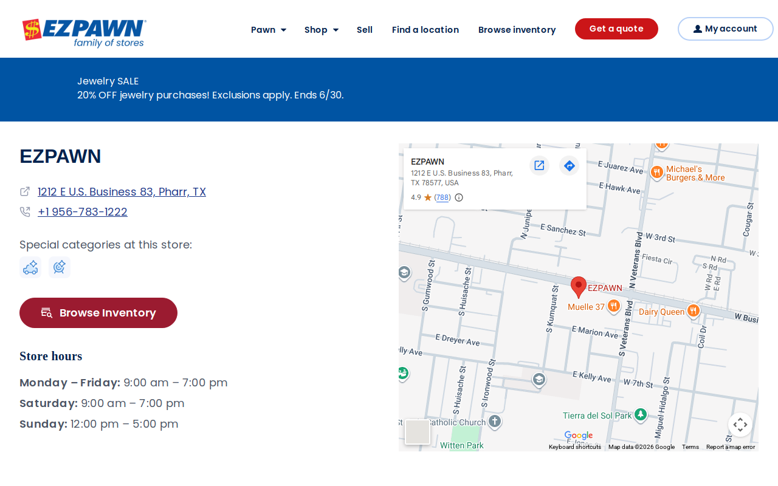This screenshot has height=486, width=778.
Task: Click the Sunday hours 12:00 pm – 5:00 pm
Action: [x=125, y=424]
